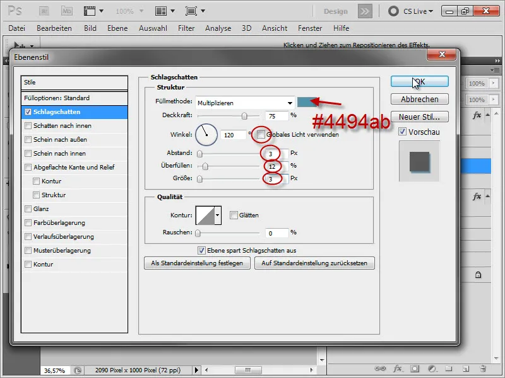The width and height of the screenshot is (505, 378).
Task: Enable the Verlaufsüberlagerung checkbox
Action: point(28,237)
